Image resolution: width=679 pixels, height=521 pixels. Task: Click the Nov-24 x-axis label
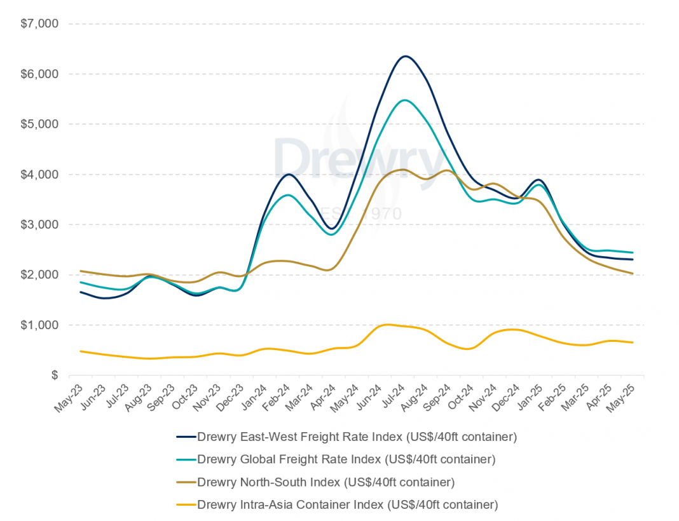(483, 398)
